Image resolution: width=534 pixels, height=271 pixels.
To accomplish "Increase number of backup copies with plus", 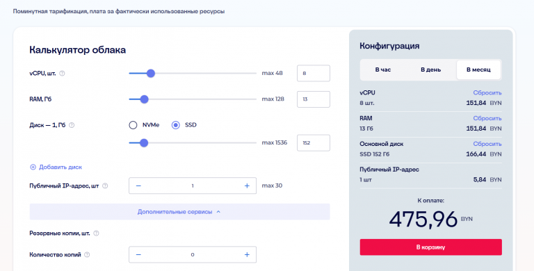I will point(247,254).
